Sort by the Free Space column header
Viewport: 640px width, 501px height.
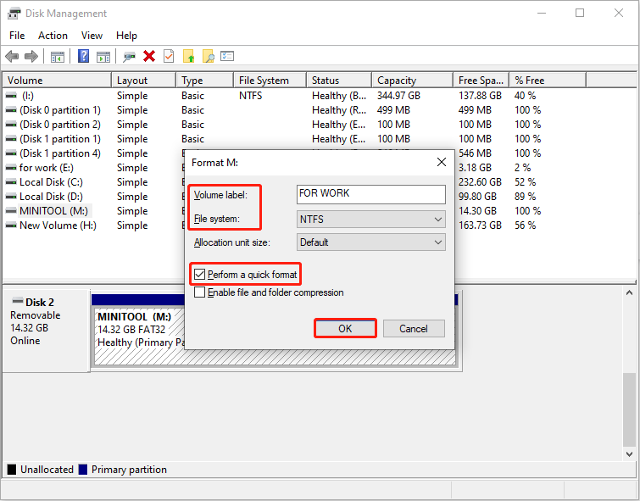(x=481, y=81)
